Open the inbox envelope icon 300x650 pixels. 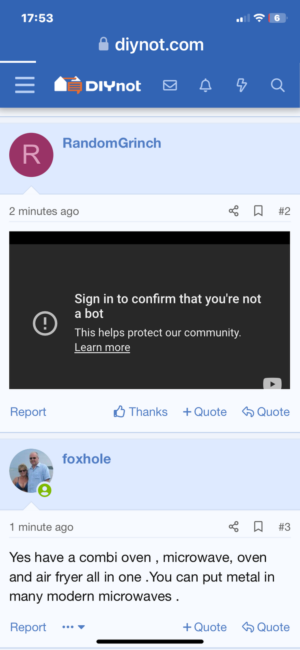170,85
